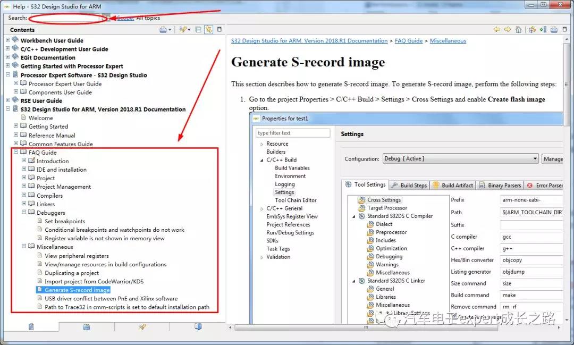574x345 pixels.
Task: Bookmark this document with bookmark icon
Action: (x=542, y=30)
